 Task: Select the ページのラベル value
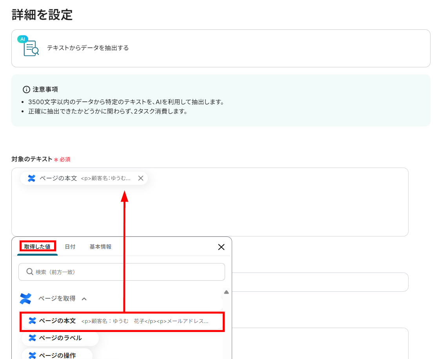click(60, 338)
